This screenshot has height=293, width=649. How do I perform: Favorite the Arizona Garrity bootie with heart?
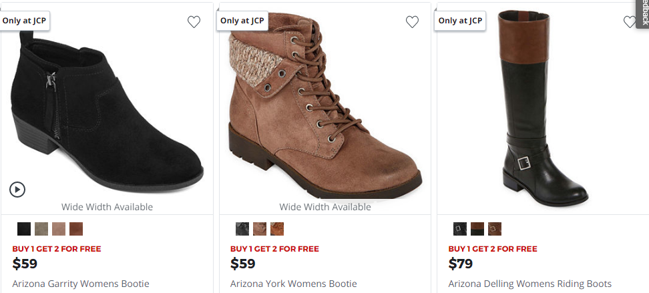coord(194,22)
